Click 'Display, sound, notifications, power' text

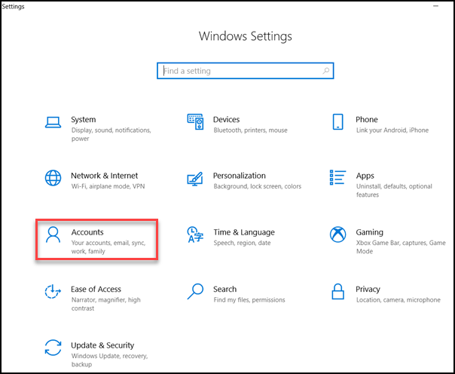[x=111, y=134]
